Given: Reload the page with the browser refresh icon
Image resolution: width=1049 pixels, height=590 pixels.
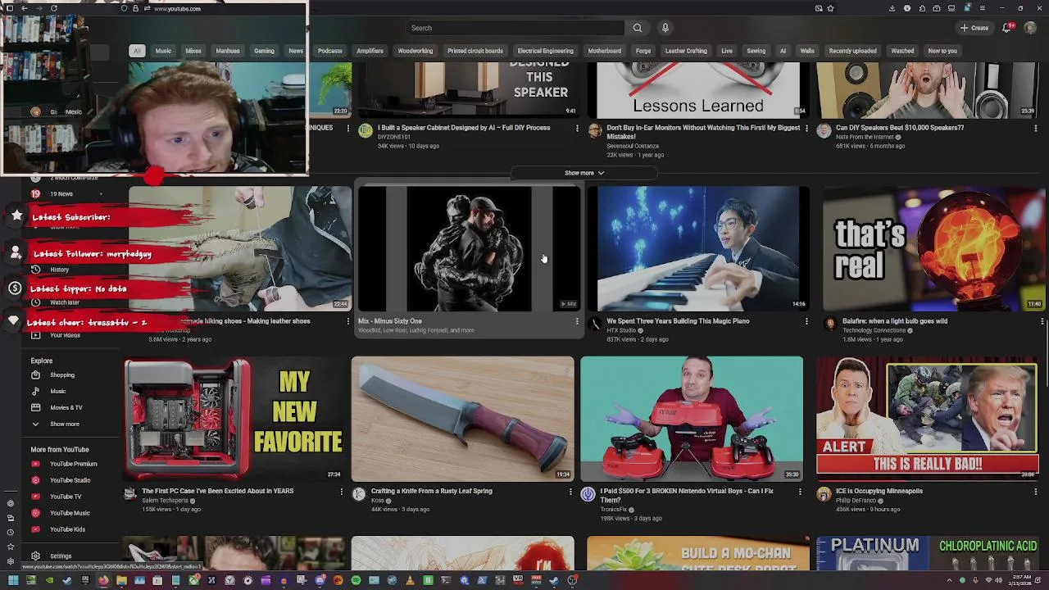Looking at the screenshot, I should (54, 8).
